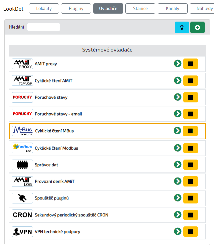
Task: Click the Cyklické čtení MBus label
Action: pos(54,131)
